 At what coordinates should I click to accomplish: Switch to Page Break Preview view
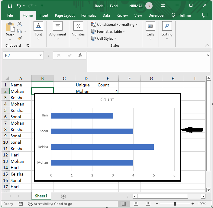149,204
